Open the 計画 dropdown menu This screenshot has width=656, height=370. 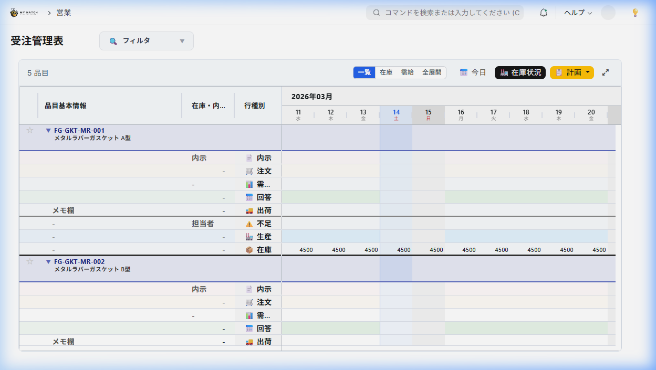pyautogui.click(x=571, y=72)
